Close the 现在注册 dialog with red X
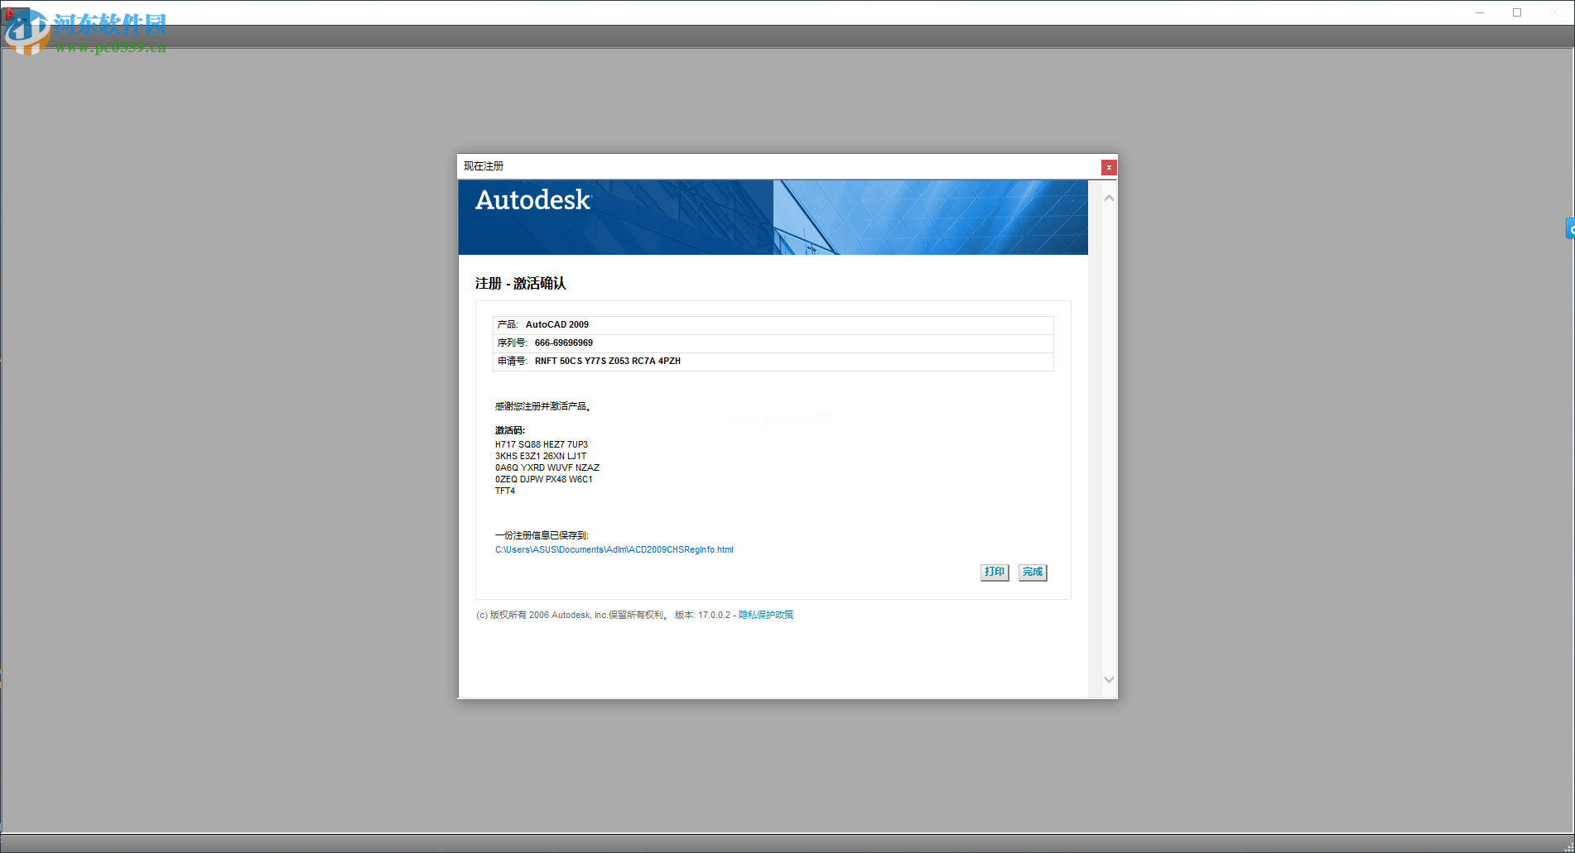Viewport: 1575px width, 853px height. [1109, 167]
